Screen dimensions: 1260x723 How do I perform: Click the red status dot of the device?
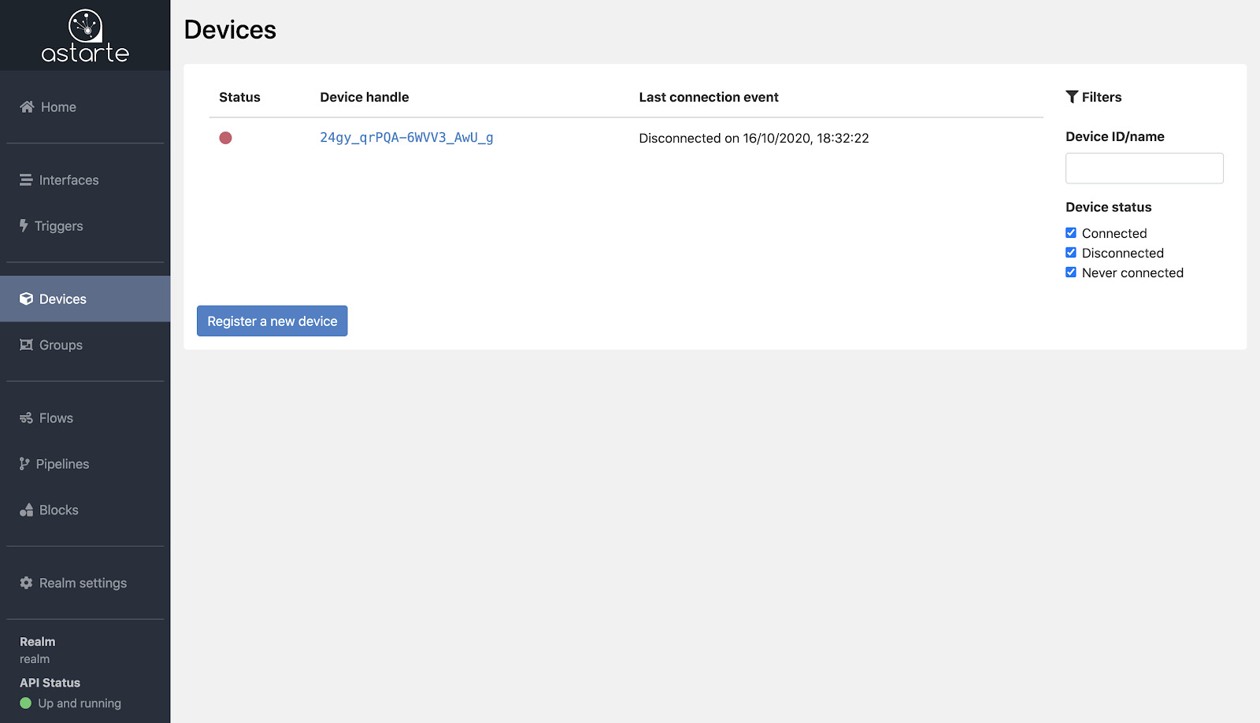pos(226,137)
